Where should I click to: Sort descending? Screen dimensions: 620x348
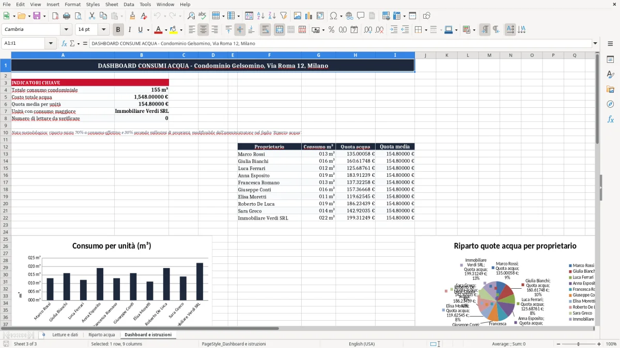click(x=272, y=16)
